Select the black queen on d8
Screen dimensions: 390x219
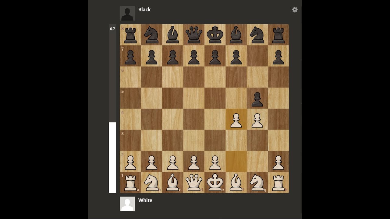[194, 35]
